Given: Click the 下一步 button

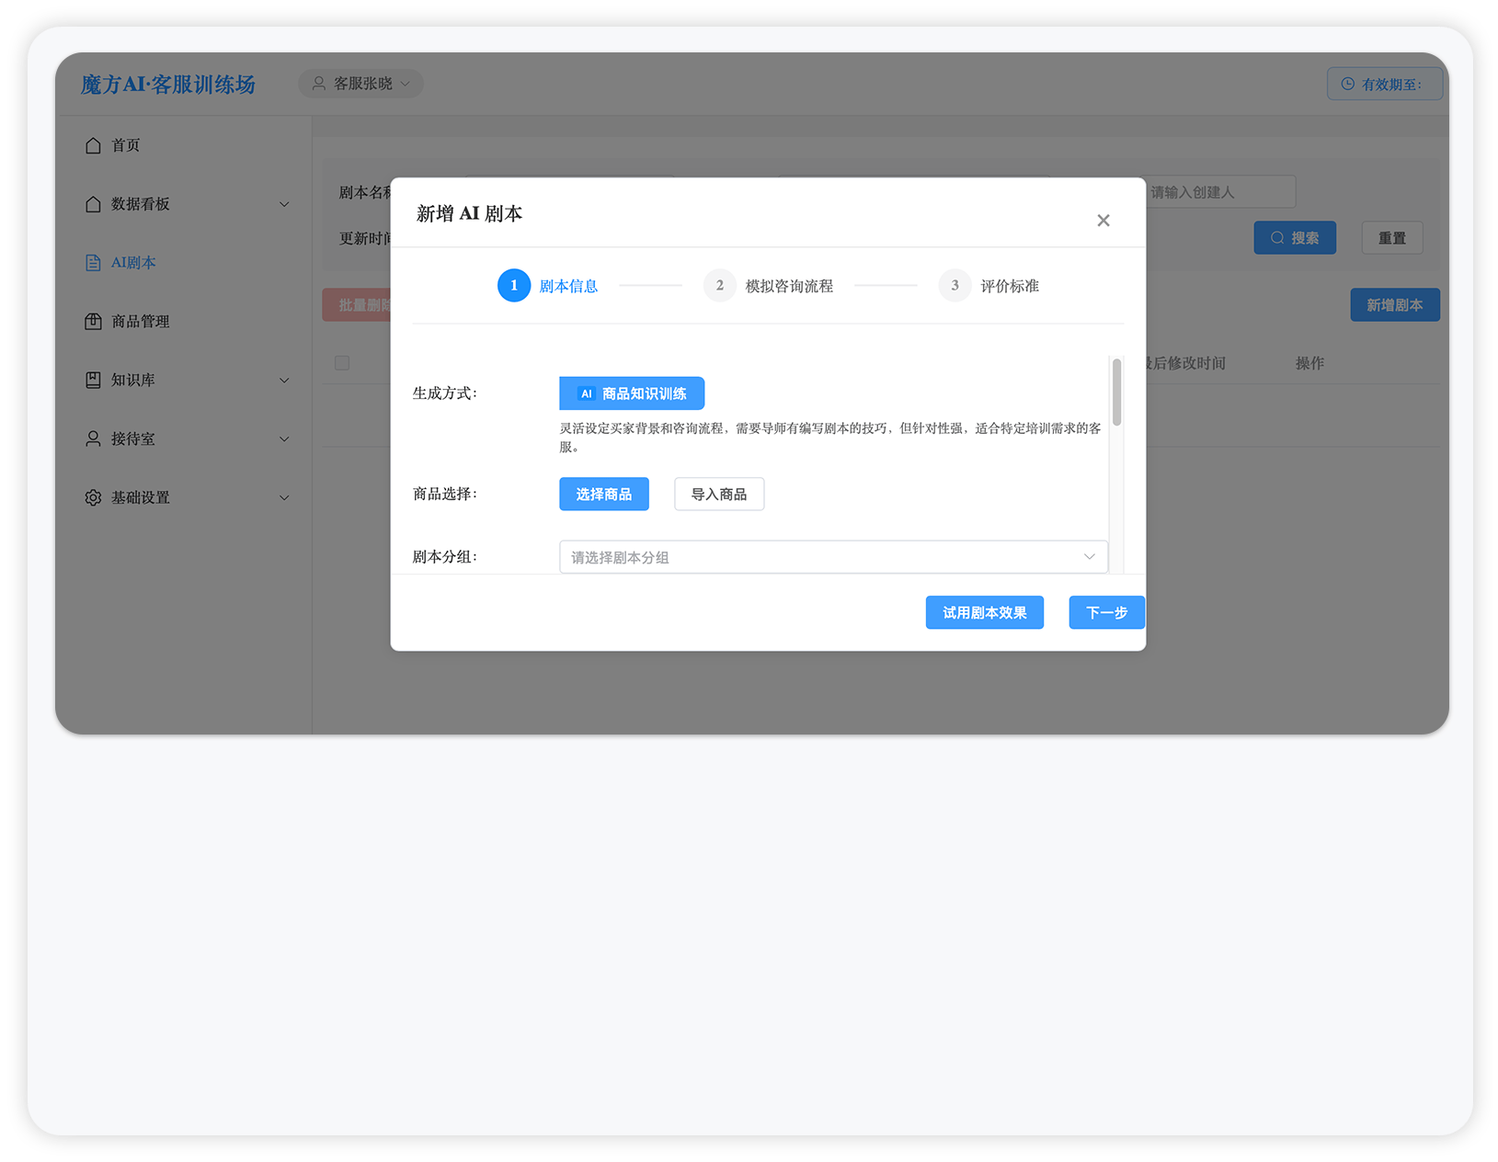Looking at the screenshot, I should (1105, 613).
